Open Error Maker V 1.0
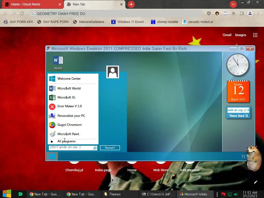The image size is (264, 198). tap(73, 106)
